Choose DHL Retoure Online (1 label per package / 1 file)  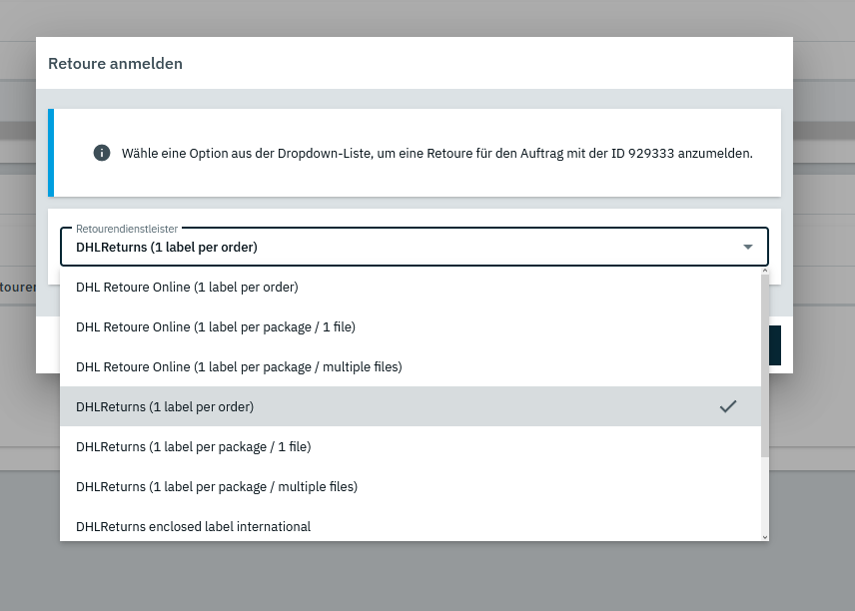point(215,326)
